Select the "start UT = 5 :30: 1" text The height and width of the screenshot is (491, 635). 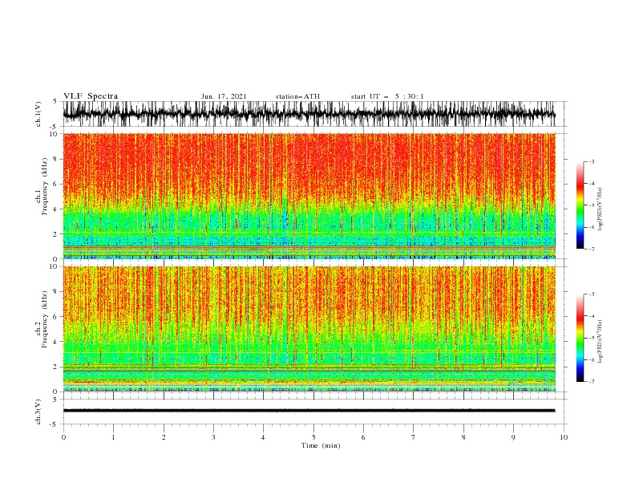[387, 96]
